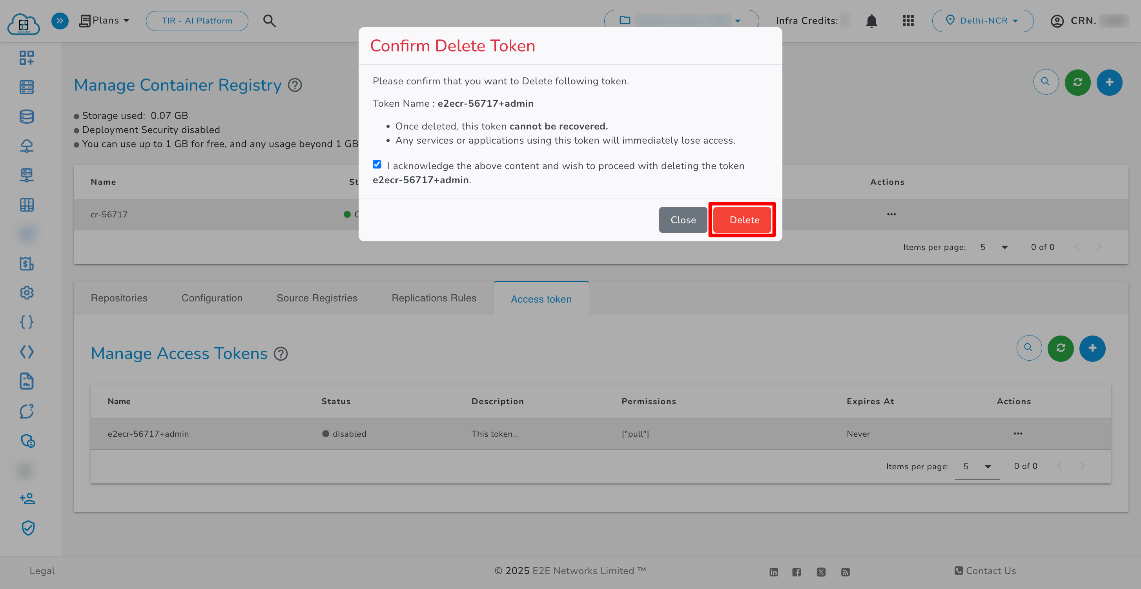Click help icon next to Manage Access Tokens
The image size is (1141, 589).
coord(281,354)
